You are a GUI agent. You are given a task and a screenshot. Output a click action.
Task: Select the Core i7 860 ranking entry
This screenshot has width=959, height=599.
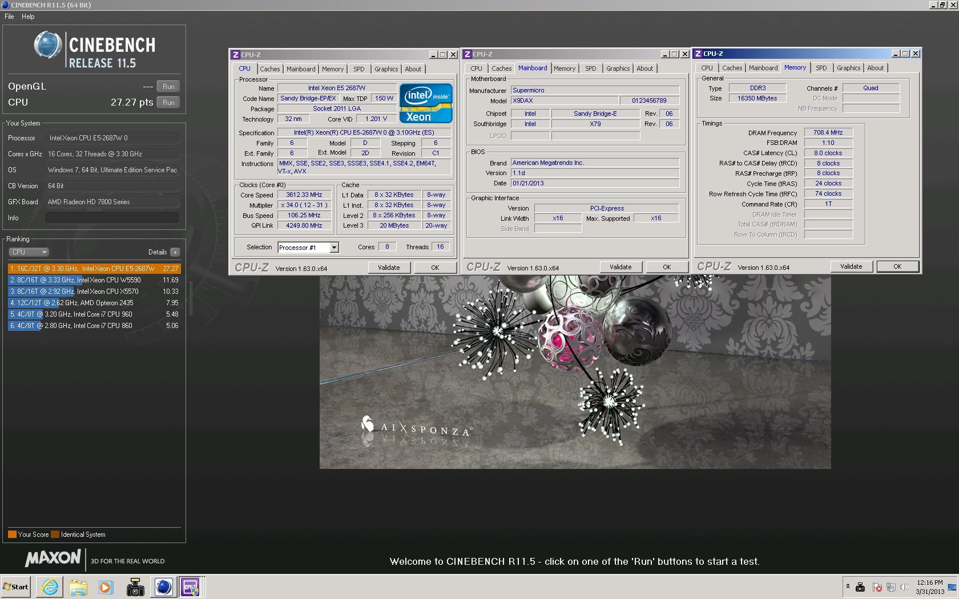pyautogui.click(x=94, y=326)
